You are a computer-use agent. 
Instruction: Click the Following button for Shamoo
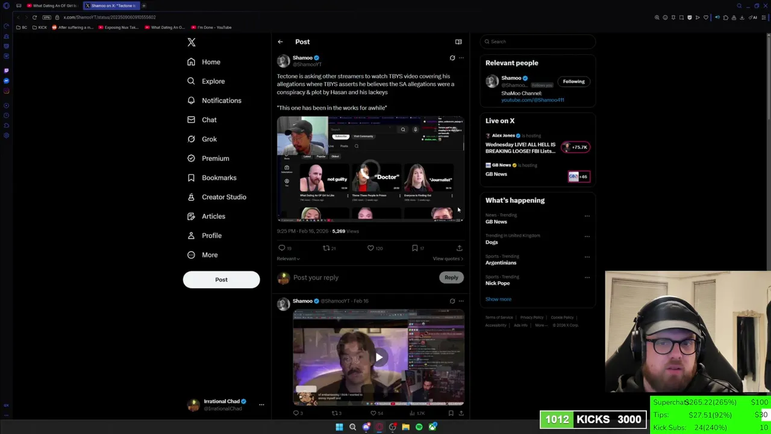[573, 81]
